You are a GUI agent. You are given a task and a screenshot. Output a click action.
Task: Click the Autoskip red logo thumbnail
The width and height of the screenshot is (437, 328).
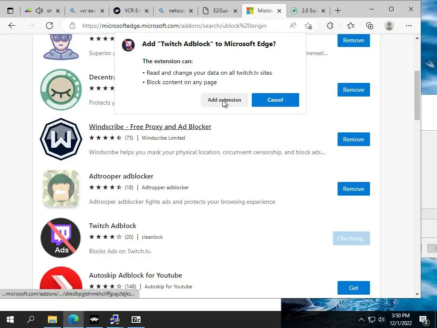[x=61, y=278]
